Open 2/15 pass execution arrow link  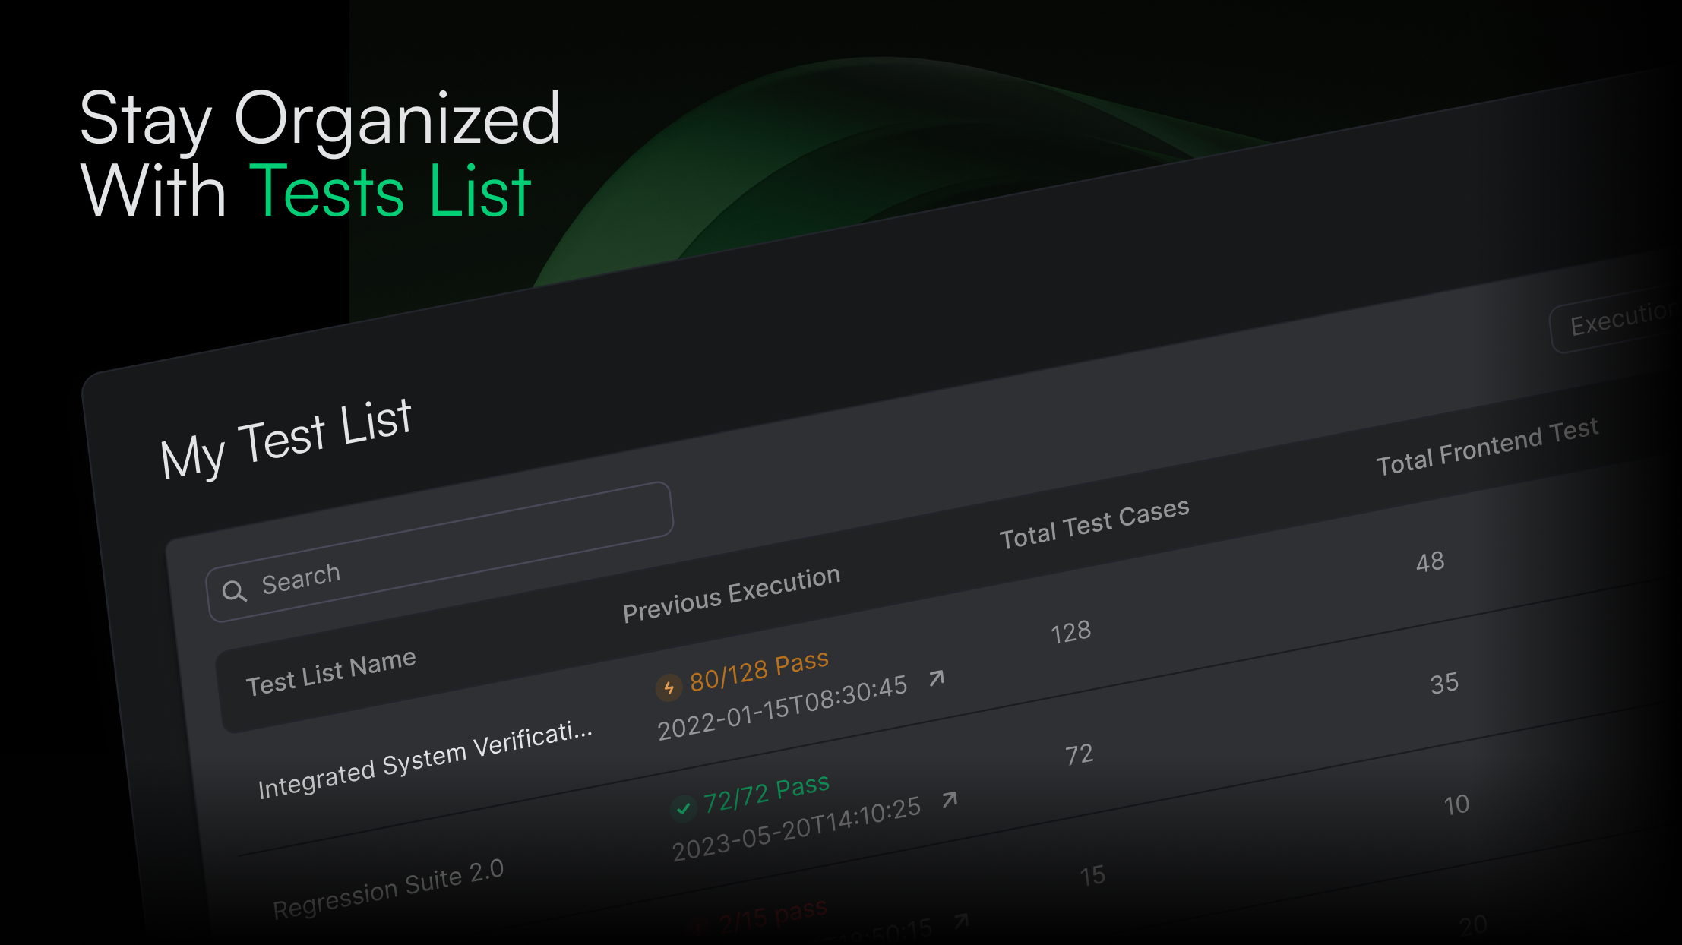962,921
